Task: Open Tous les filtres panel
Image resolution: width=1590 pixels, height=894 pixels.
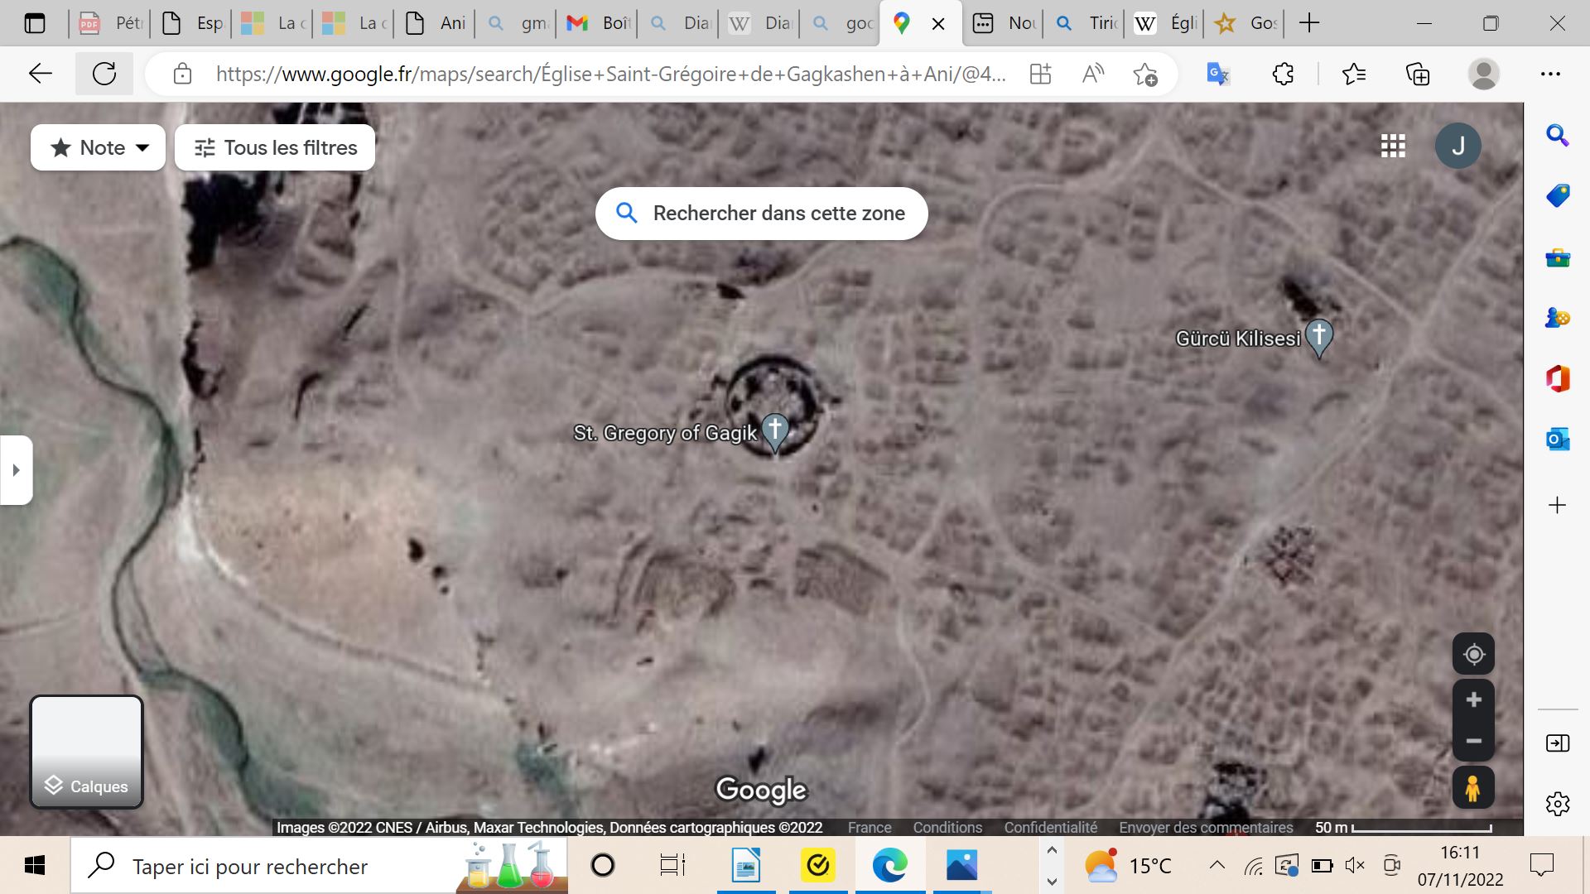Action: pyautogui.click(x=275, y=148)
